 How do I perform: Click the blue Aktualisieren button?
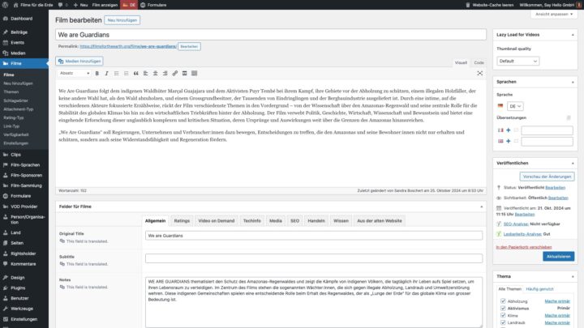[559, 256]
